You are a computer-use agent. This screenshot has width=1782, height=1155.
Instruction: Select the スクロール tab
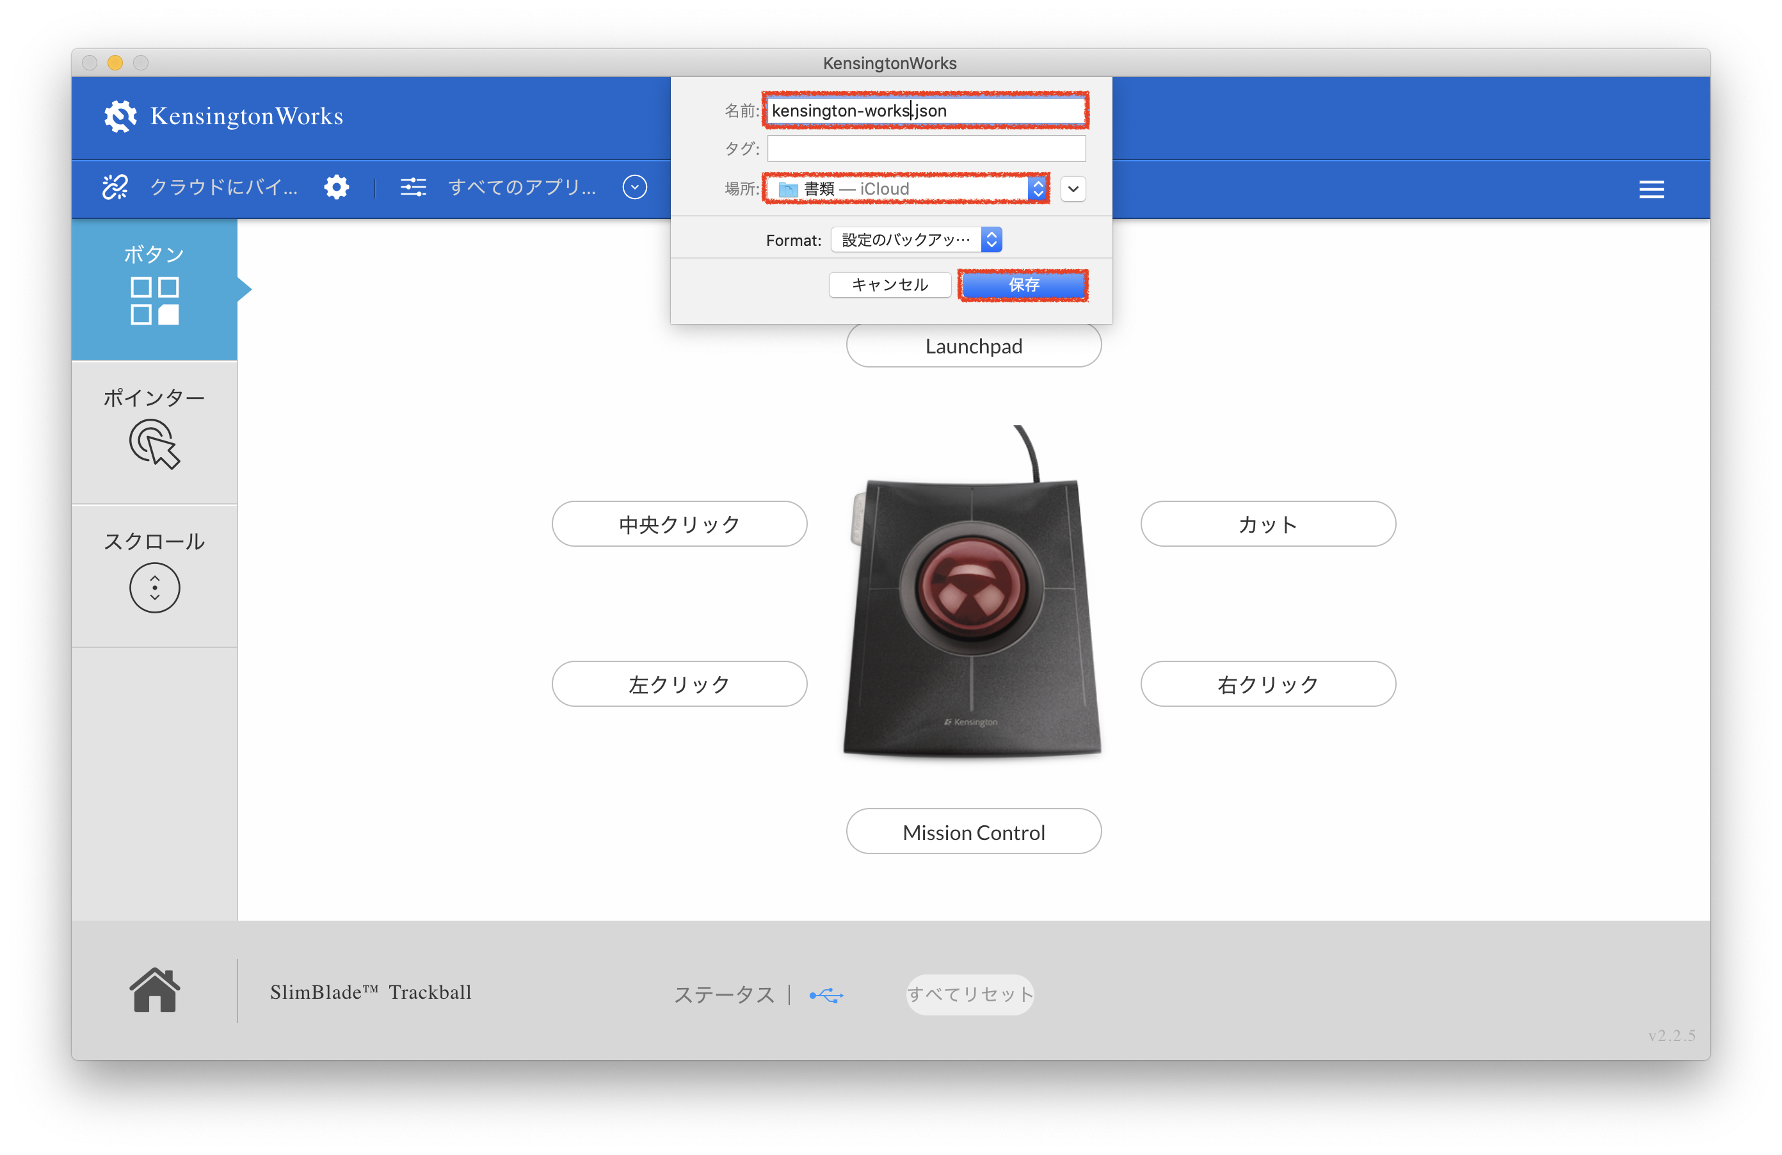[154, 576]
